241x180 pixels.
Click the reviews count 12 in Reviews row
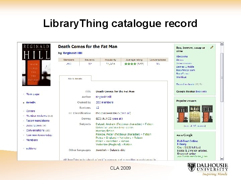coord(97,108)
